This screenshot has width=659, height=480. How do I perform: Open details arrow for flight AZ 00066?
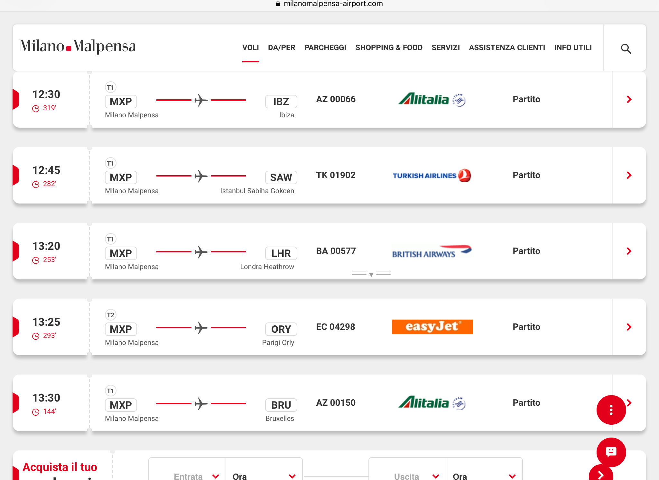tap(629, 99)
